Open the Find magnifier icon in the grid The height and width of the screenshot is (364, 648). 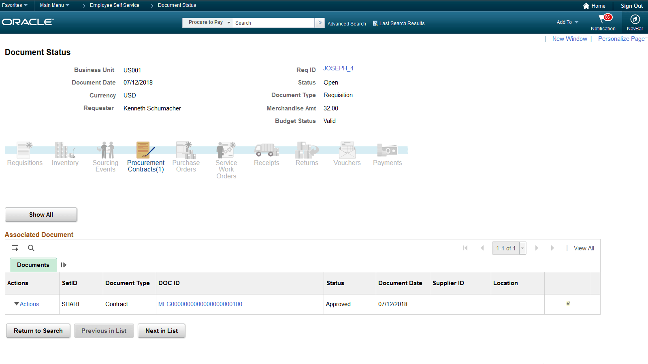pyautogui.click(x=31, y=248)
